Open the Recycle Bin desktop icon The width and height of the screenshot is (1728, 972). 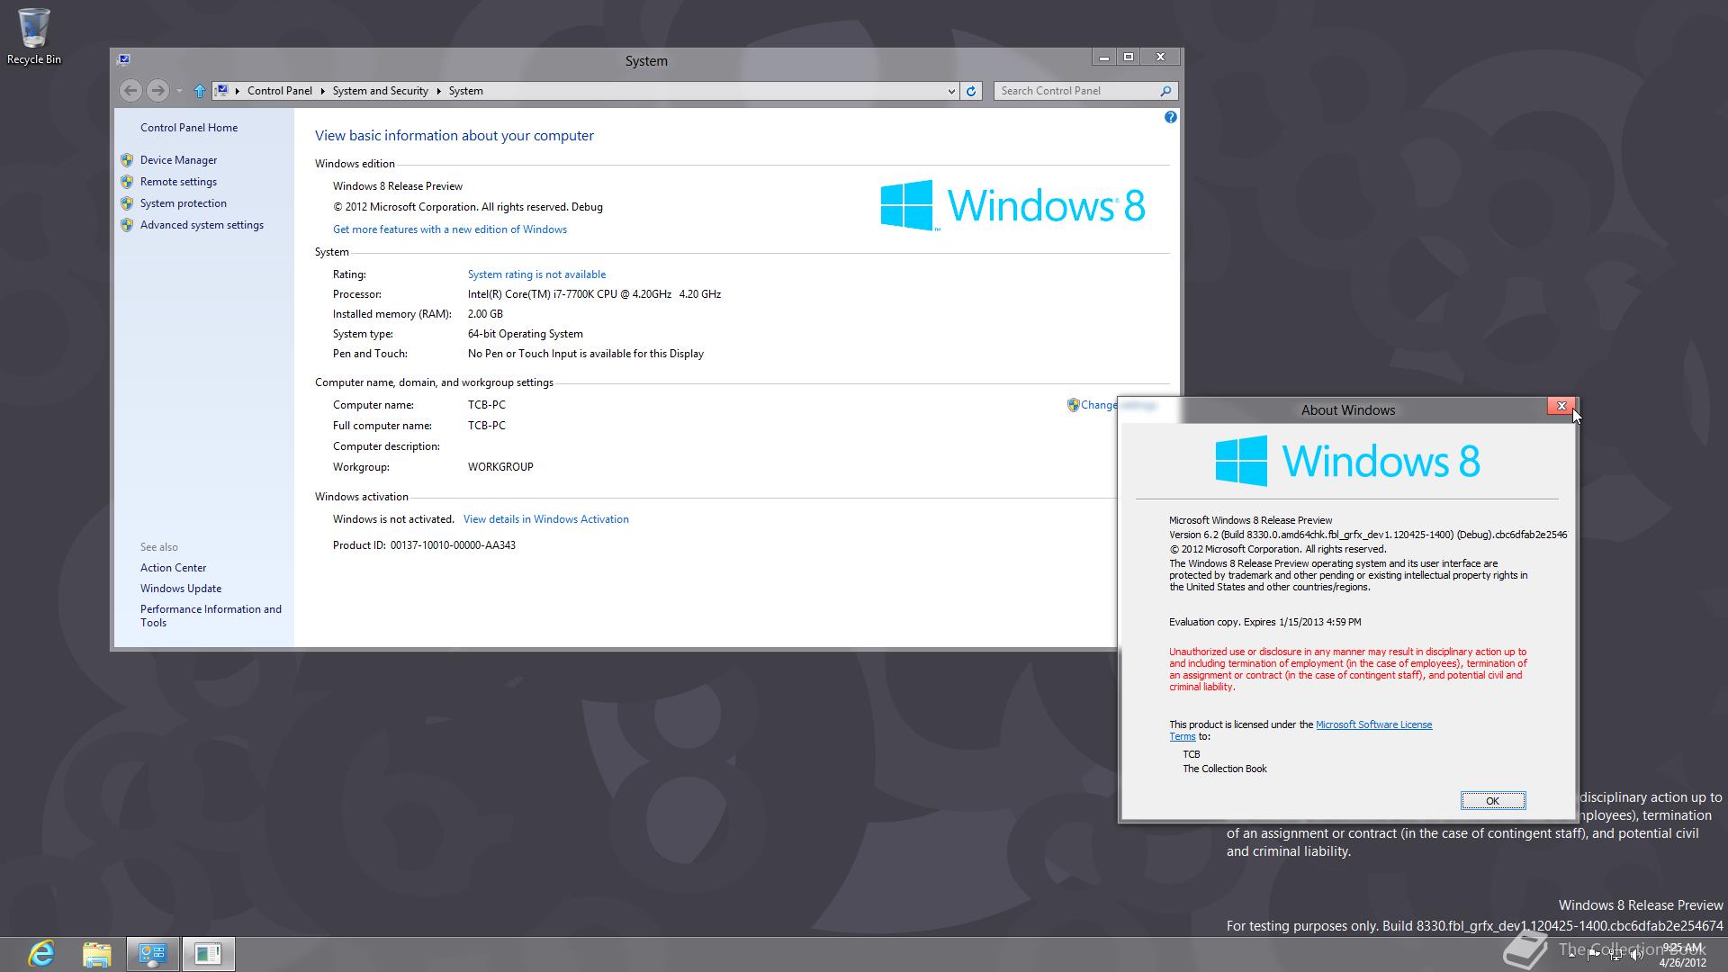(x=34, y=36)
